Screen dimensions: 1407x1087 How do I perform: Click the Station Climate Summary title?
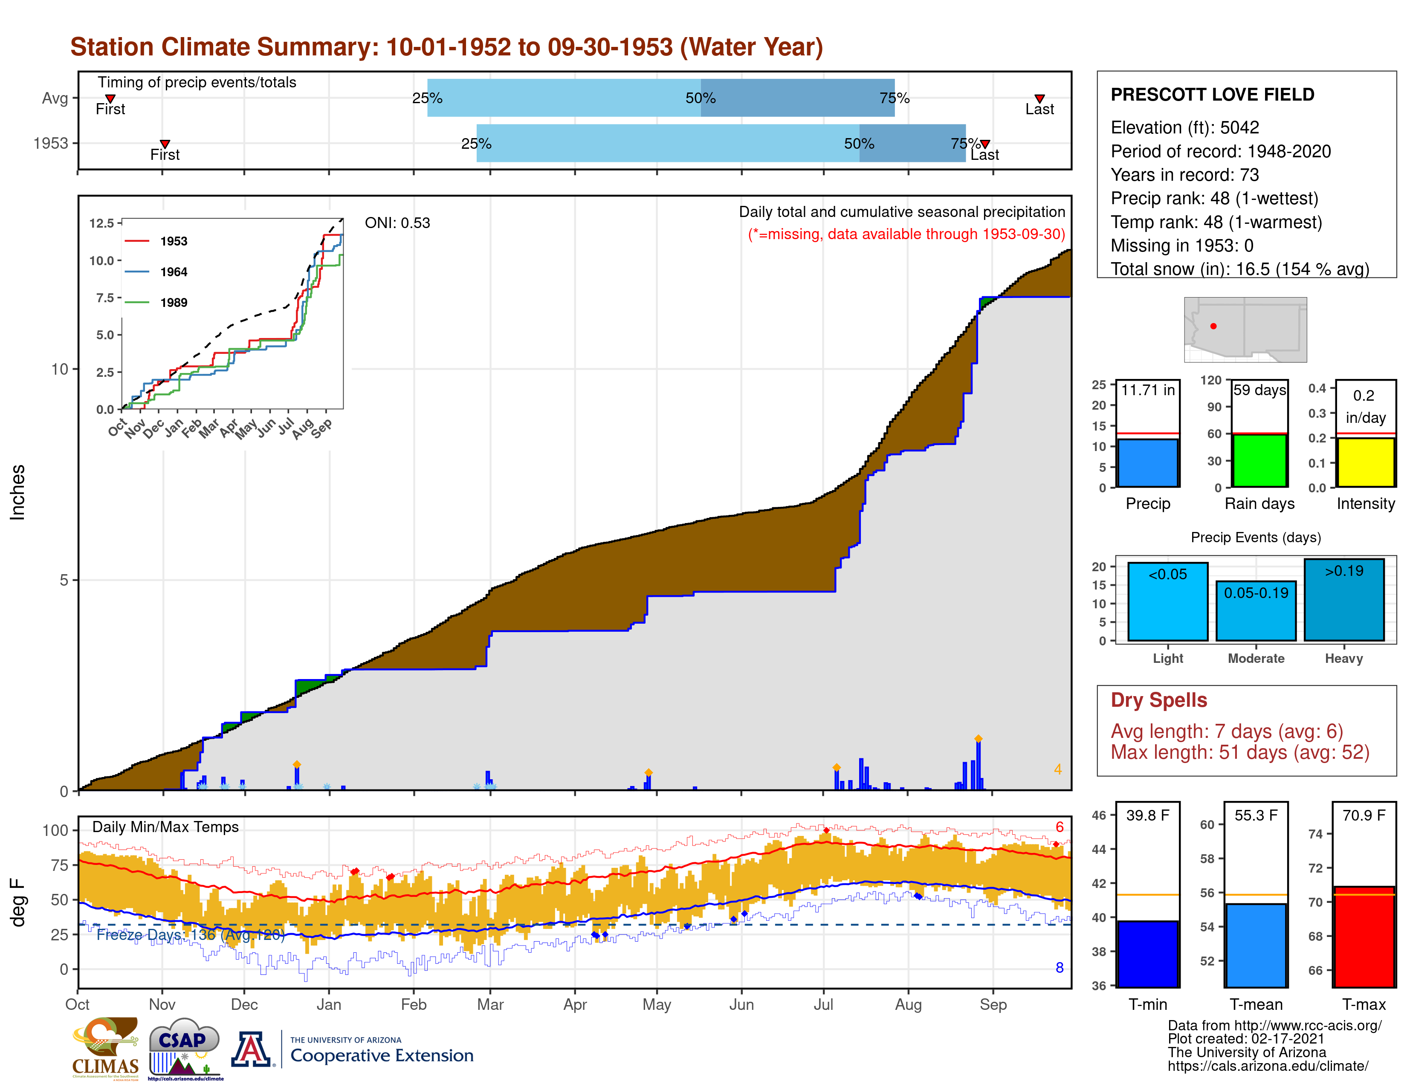coord(446,47)
